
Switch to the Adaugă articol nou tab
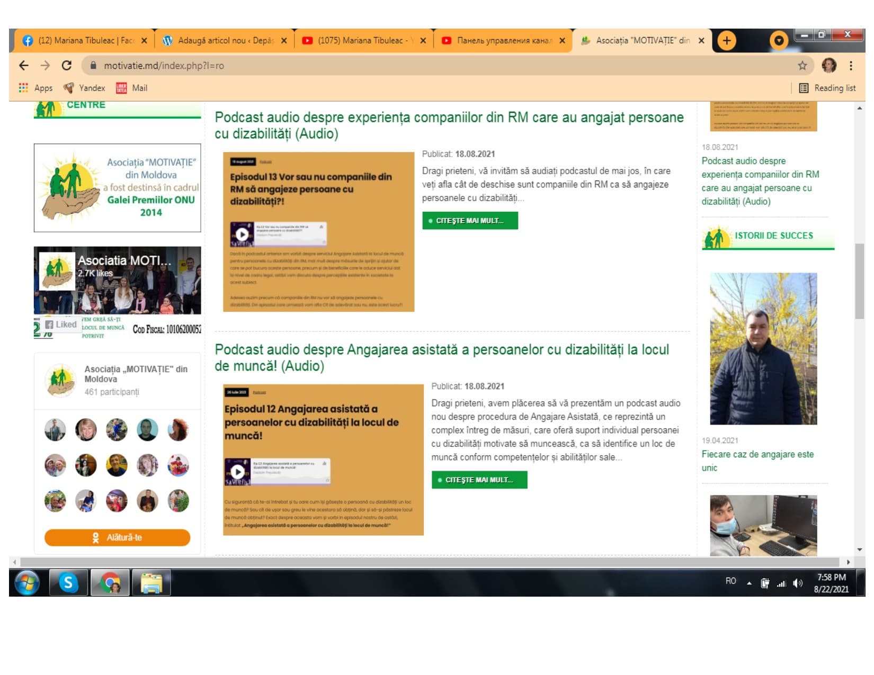pos(225,41)
